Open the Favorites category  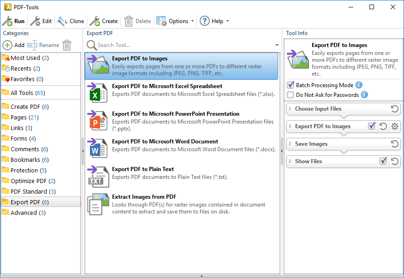coord(41,79)
